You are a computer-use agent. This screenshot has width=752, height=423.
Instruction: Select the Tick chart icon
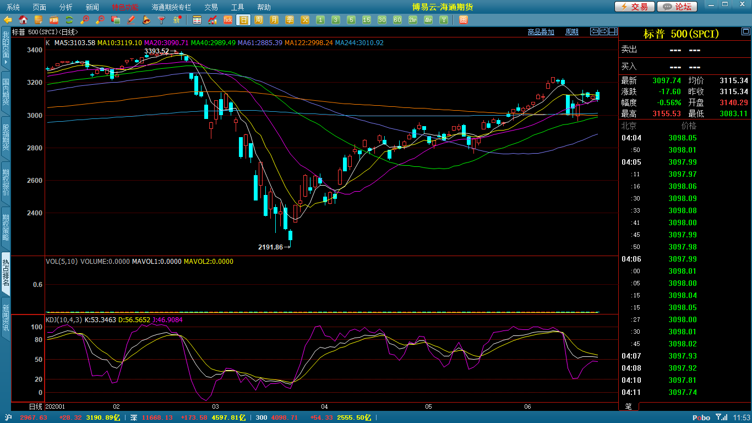point(228,20)
